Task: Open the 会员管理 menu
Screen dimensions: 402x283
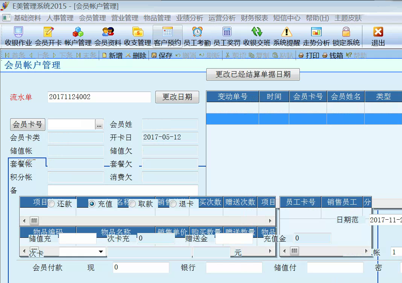Action: tap(92, 18)
